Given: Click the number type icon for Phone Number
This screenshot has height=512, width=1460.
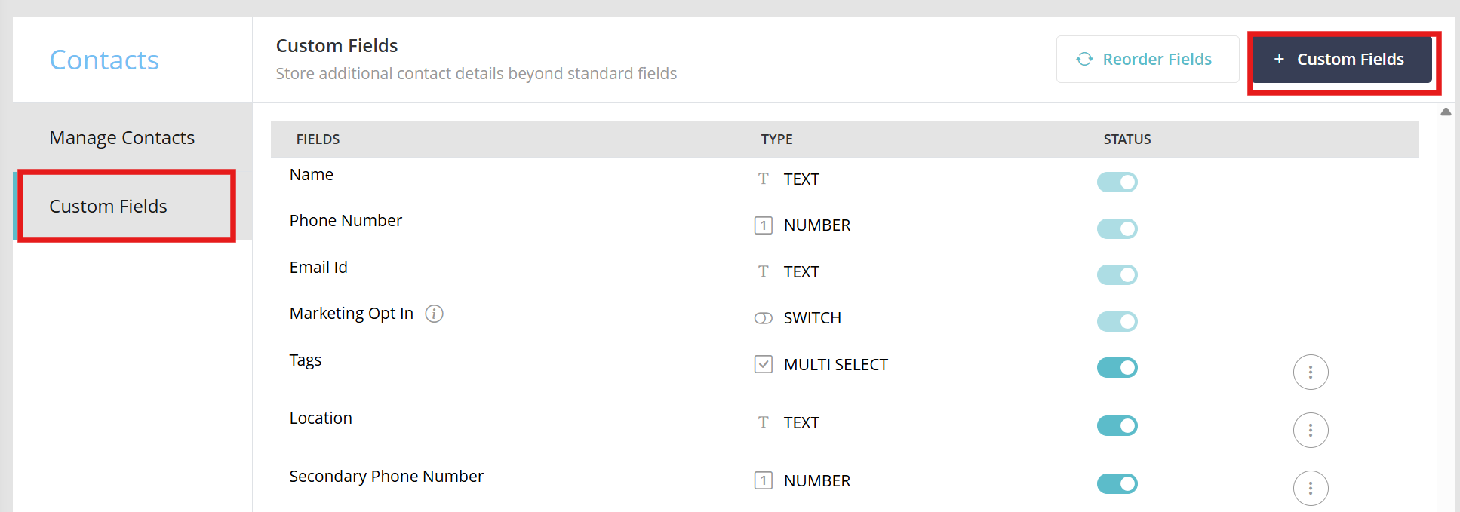Looking at the screenshot, I should click(764, 225).
